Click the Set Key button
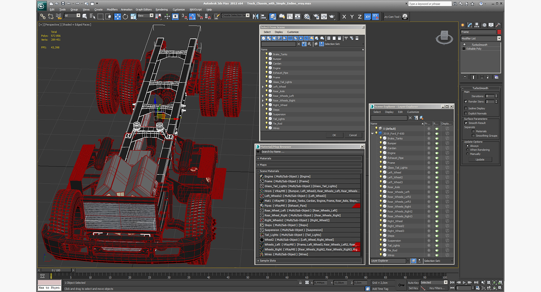Viewport: 541px width, 292px height. (413, 288)
